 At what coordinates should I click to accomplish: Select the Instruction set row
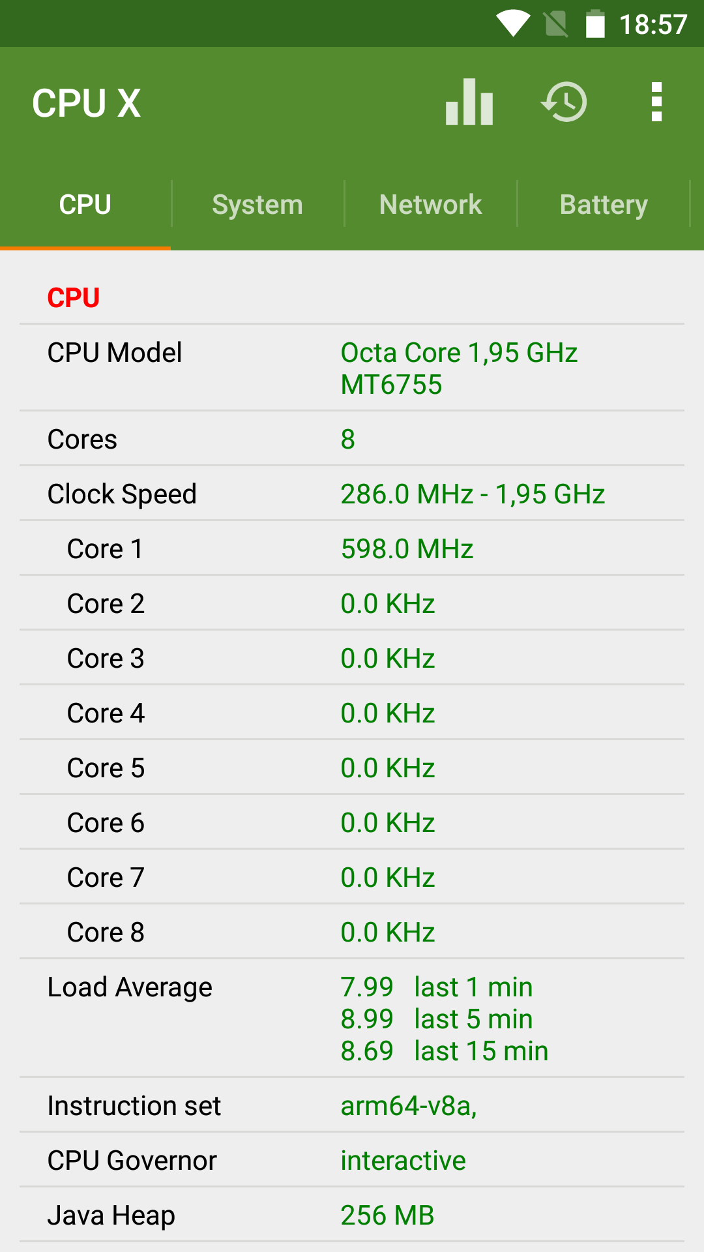coord(352,1105)
